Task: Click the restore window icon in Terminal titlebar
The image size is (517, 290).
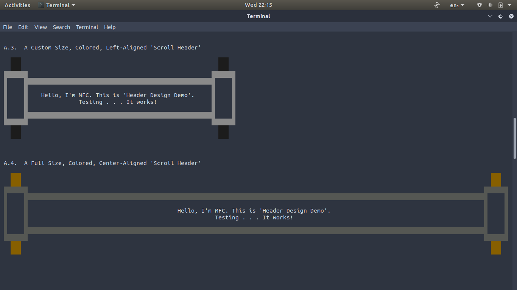Action: (x=500, y=16)
